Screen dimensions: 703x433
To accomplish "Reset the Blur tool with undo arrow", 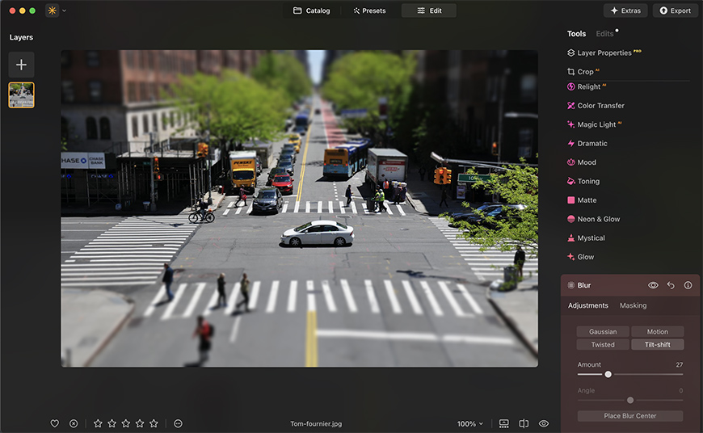I will 671,285.
